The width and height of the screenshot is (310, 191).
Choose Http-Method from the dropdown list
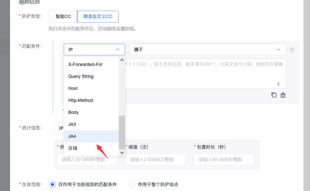pos(91,100)
